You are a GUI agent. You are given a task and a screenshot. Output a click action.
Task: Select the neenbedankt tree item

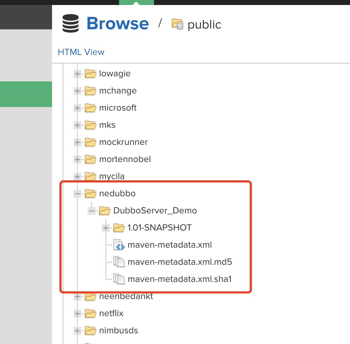126,297
